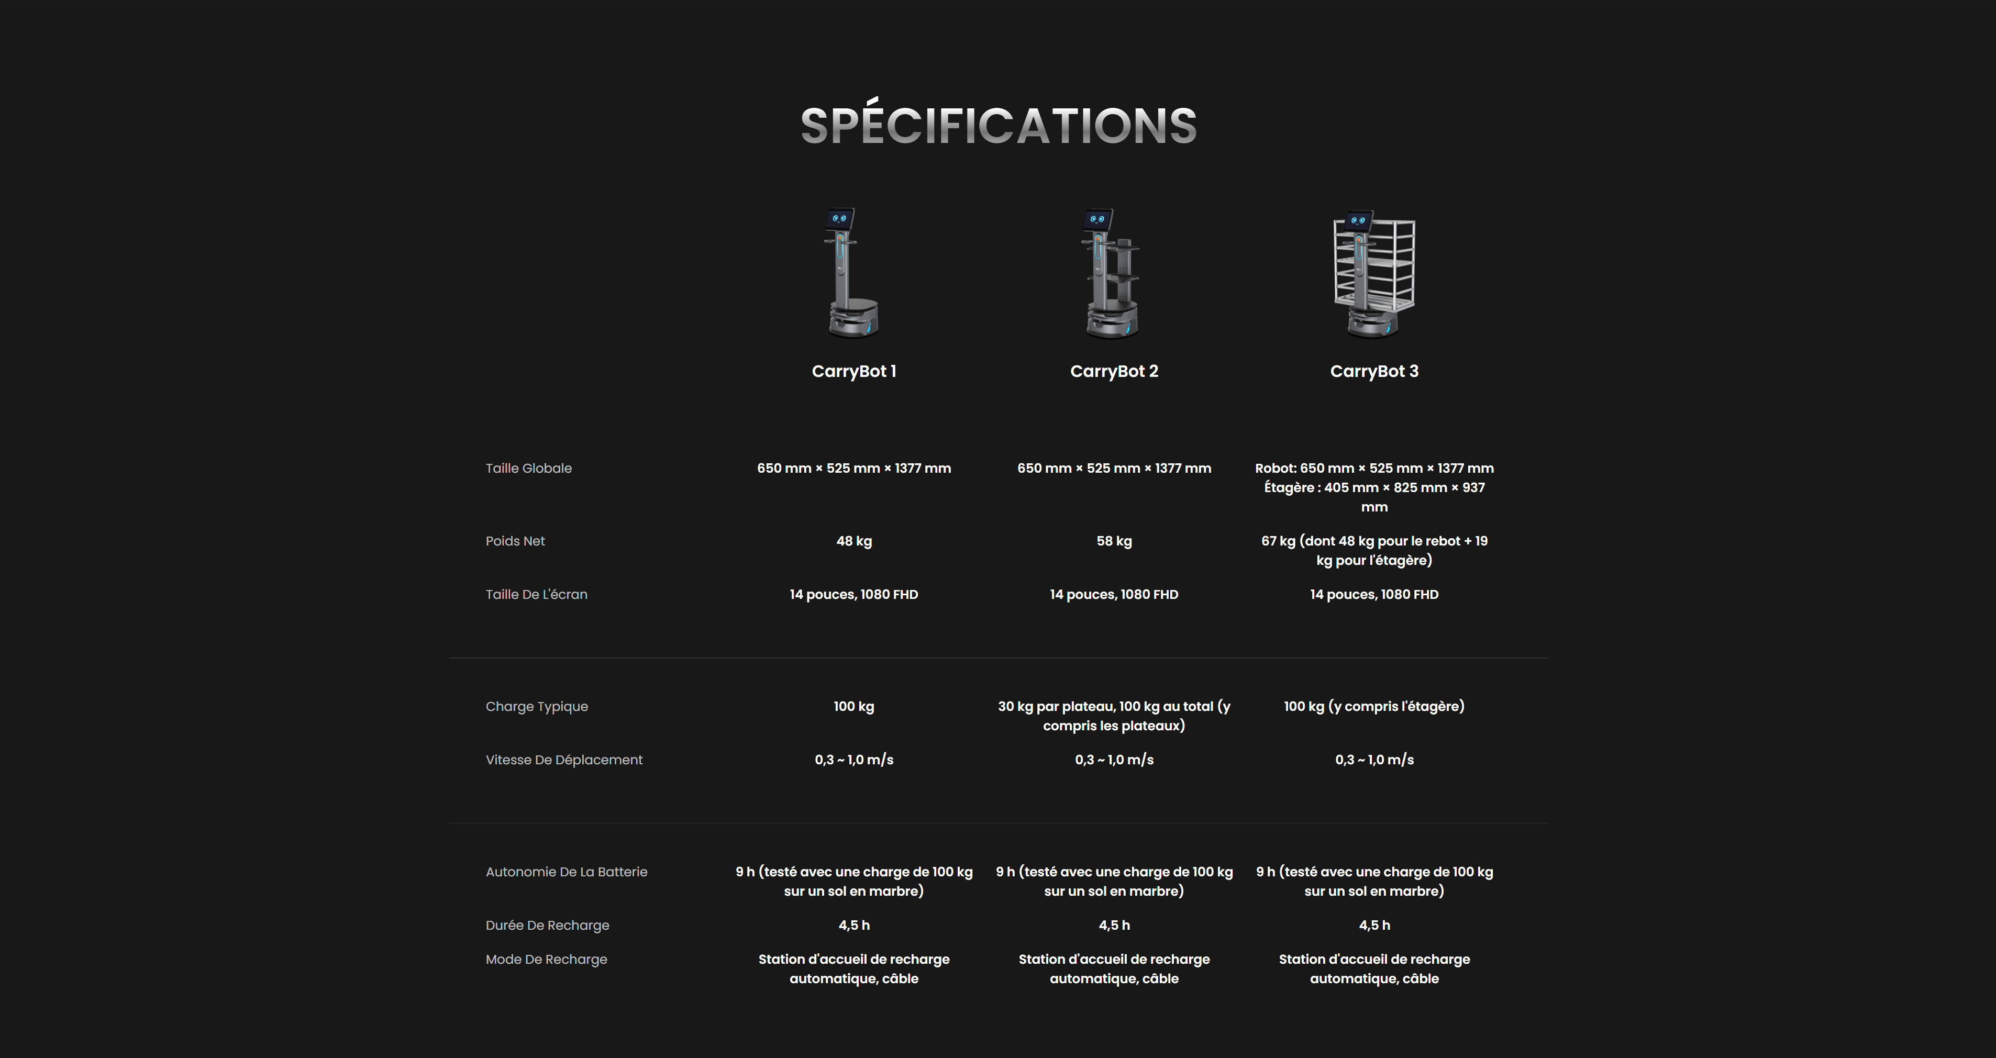This screenshot has width=1996, height=1058.
Task: Click the 67 kg weight description for CarryBot 3
Action: coord(1374,550)
